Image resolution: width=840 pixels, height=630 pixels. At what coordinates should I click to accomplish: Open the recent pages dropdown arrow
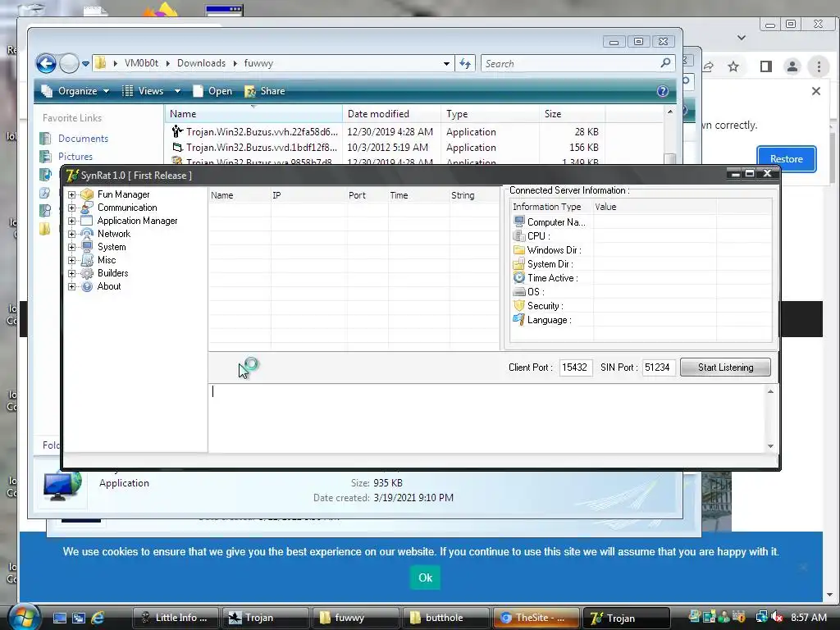click(85, 64)
